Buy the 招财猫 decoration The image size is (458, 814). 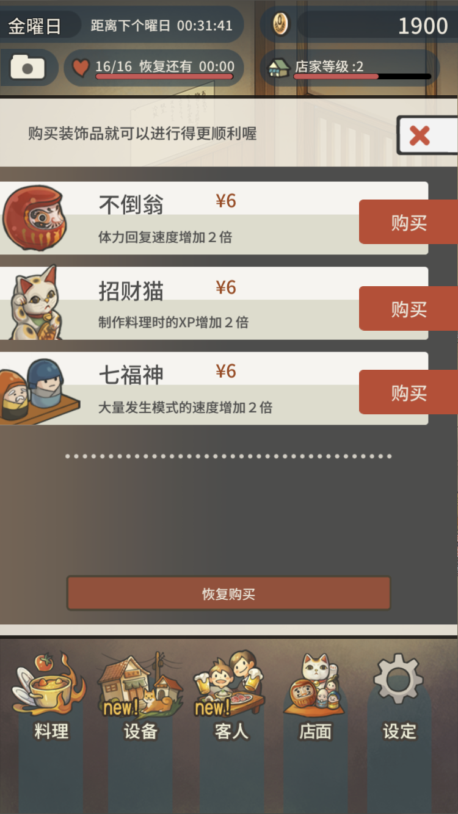point(409,309)
